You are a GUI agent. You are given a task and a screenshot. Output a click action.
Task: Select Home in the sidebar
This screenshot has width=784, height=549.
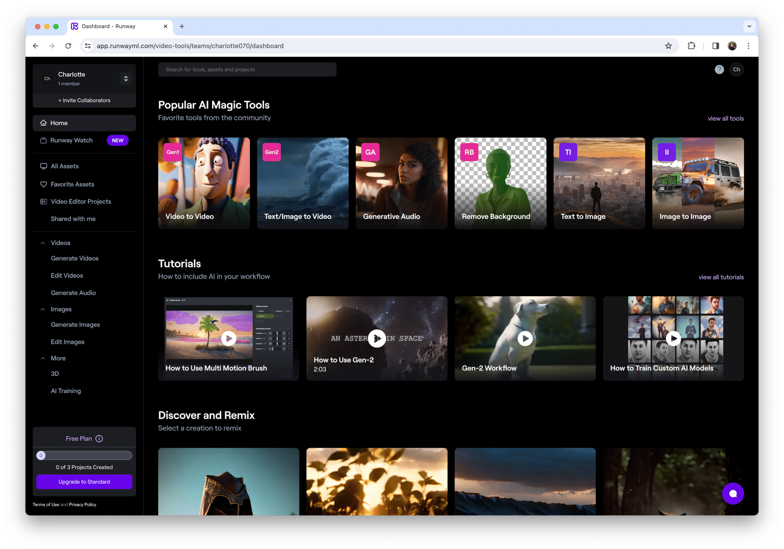[84, 123]
